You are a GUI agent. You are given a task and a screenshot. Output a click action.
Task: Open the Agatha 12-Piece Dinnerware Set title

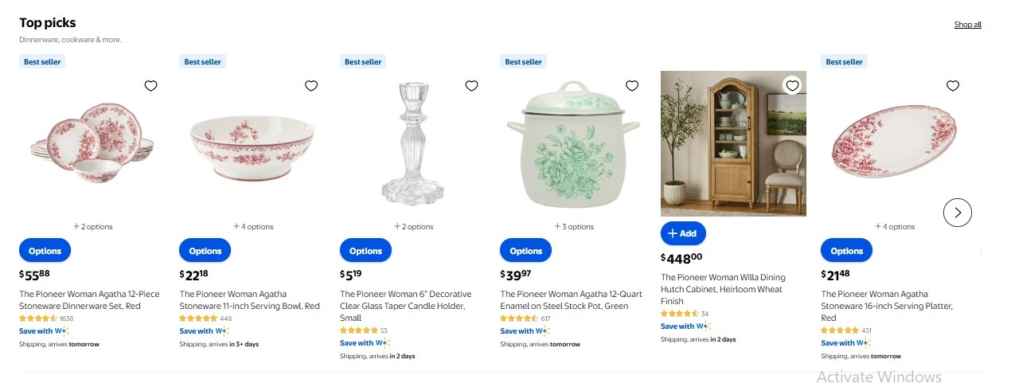pyautogui.click(x=89, y=300)
